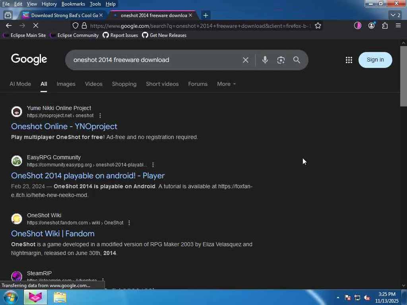The image size is (407, 305).
Task: Close the oneshot 2014 freeware download tab
Action: click(x=190, y=15)
